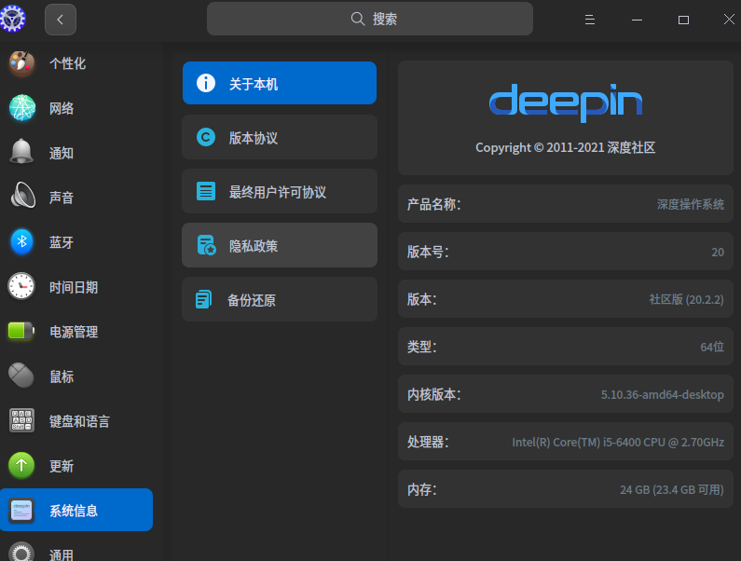Open the Network (网络) settings icon
The width and height of the screenshot is (741, 561).
21,108
